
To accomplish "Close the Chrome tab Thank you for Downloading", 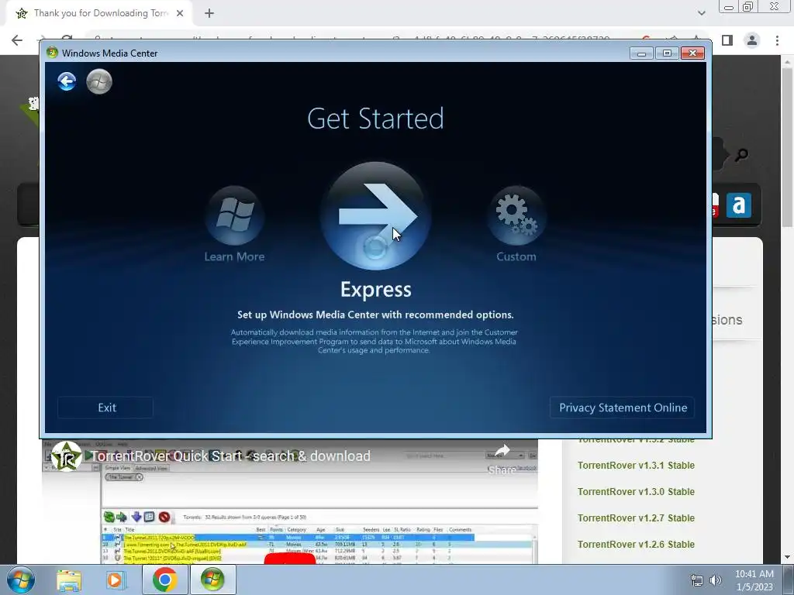I will [x=180, y=13].
